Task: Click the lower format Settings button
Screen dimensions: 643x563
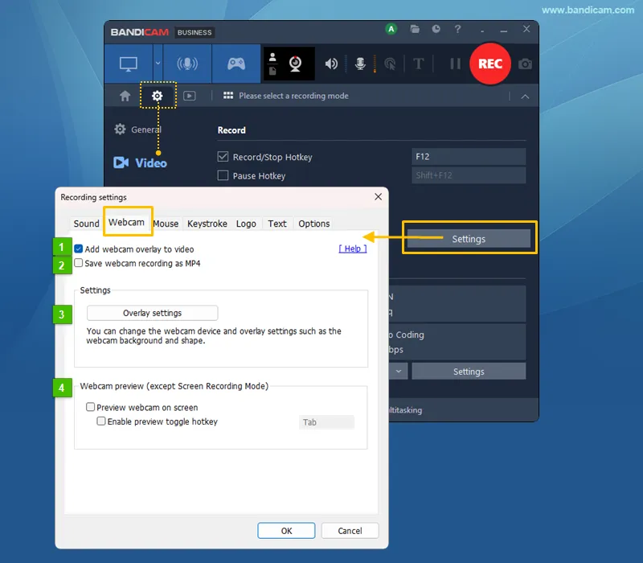Action: [x=469, y=372]
